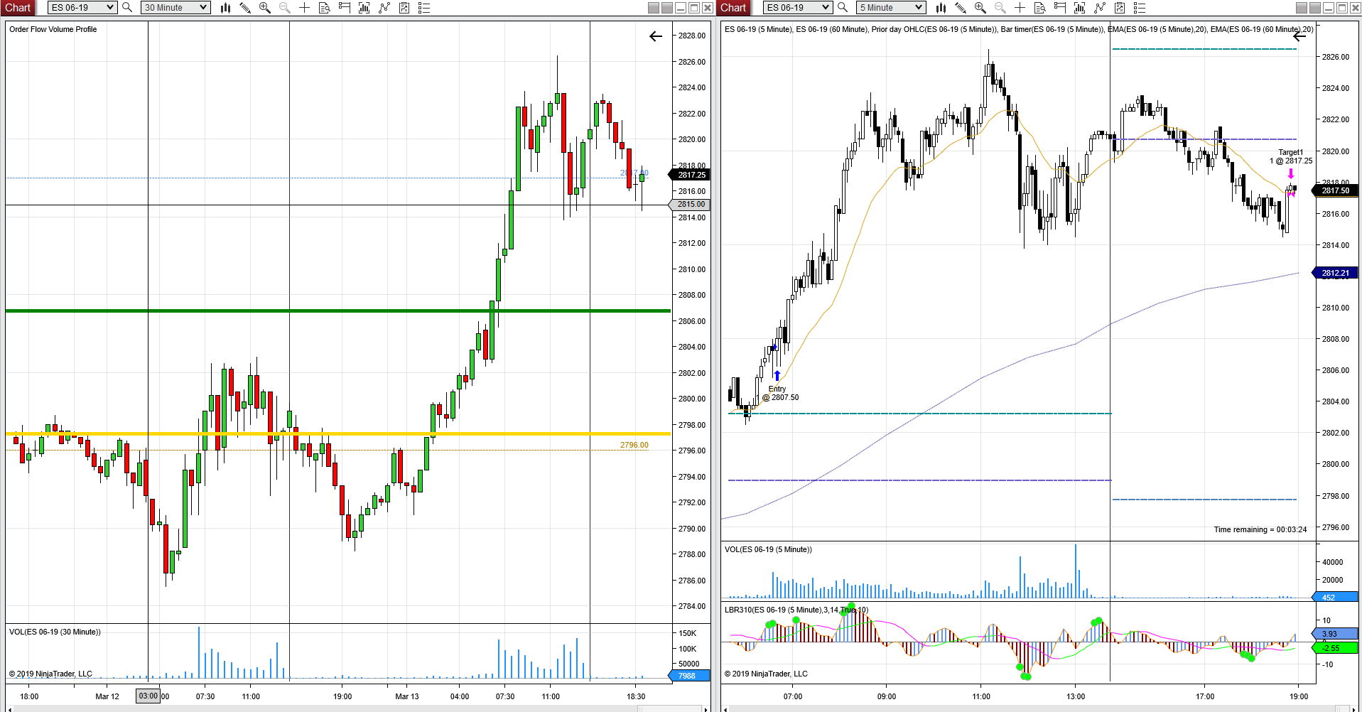Open chart style bars menu in 5 Minute chart
The image size is (1362, 712).
click(941, 7)
